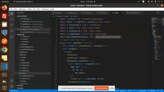Viewport: 164px width, 92px height.
Task: Open Google Chrome from the dock
Action: coord(4,50)
